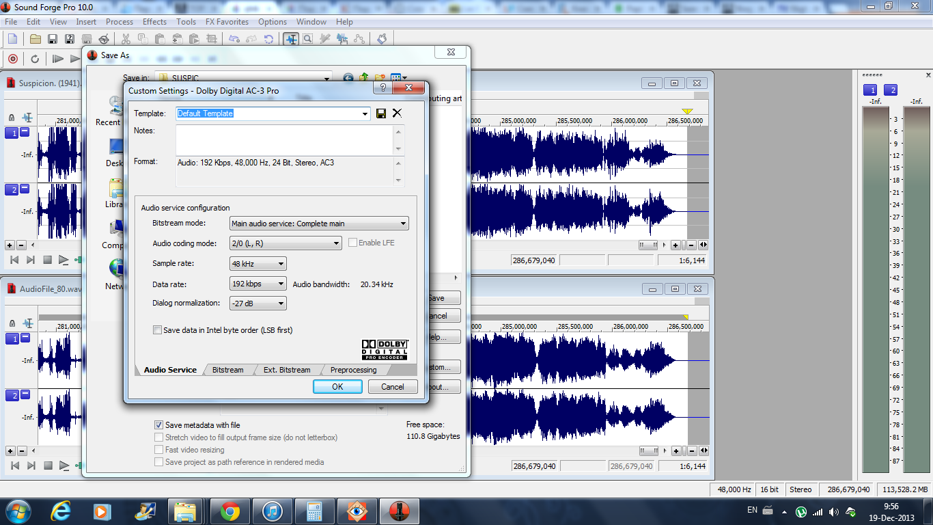The width and height of the screenshot is (933, 525).
Task: Click the Save floppy disk toolbar icon
Action: point(53,39)
